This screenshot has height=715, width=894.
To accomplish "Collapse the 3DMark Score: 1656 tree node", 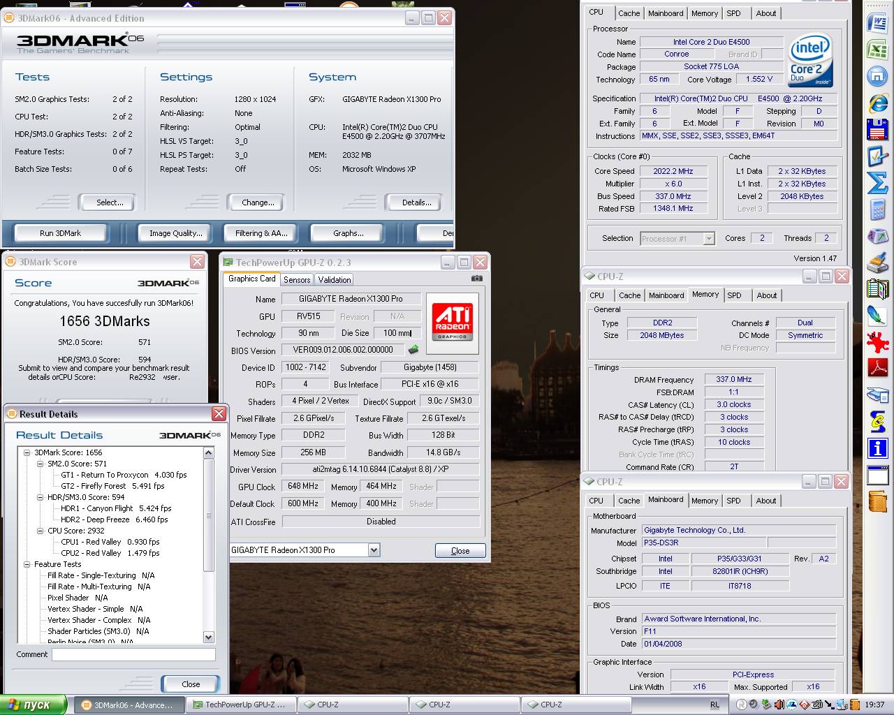I will 27,452.
